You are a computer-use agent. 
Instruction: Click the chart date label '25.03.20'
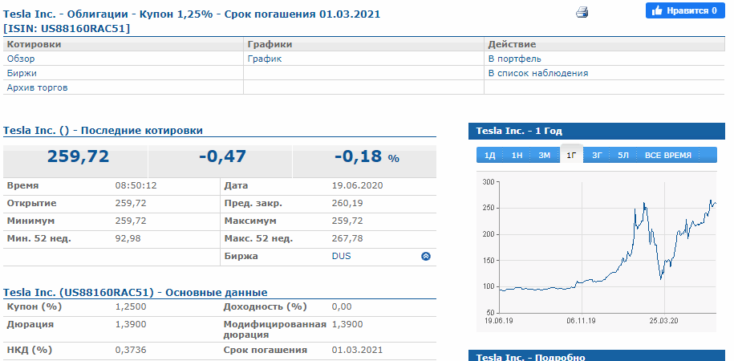coord(664,322)
